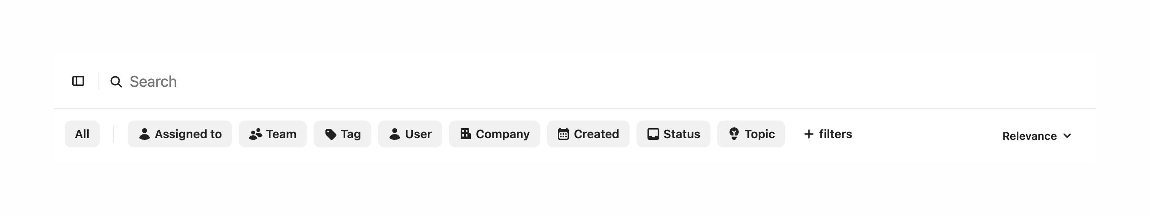Click the building icon on Company chip
Image resolution: width=1150 pixels, height=217 pixels.
465,134
